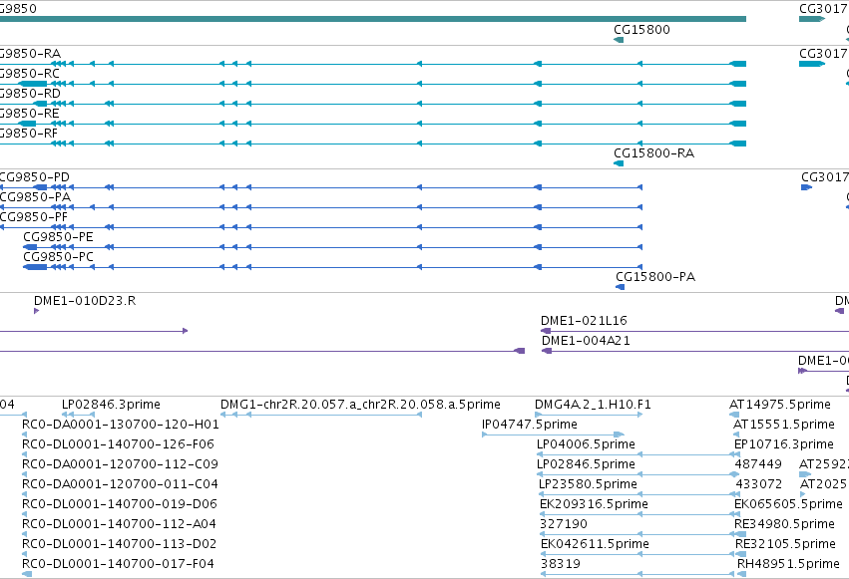Click the DMG4A.2_1.H10.F1 EST label
Viewport: 849px width, 579px height.
pos(593,405)
